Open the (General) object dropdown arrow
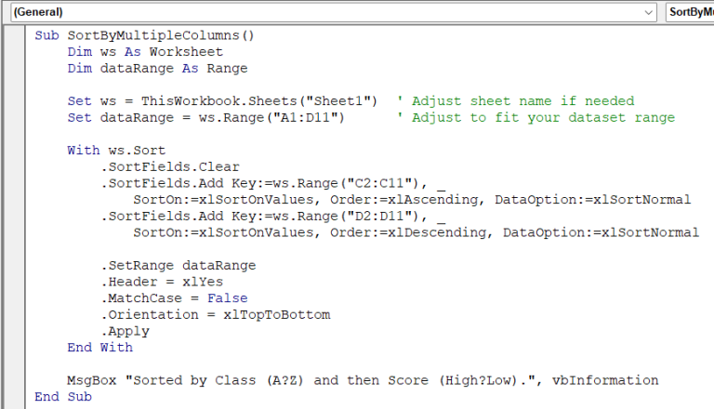 [649, 12]
